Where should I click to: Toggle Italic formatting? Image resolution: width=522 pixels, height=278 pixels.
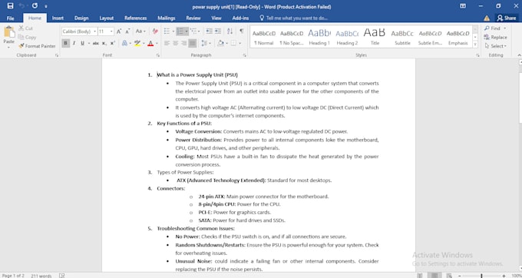pyautogui.click(x=74, y=43)
